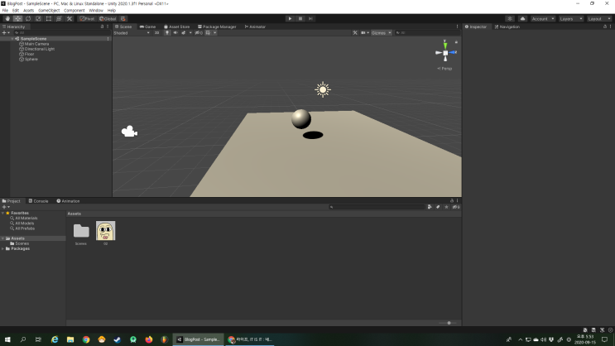The height and width of the screenshot is (346, 615).
Task: Toggle scene grid visibility
Action: click(x=209, y=33)
